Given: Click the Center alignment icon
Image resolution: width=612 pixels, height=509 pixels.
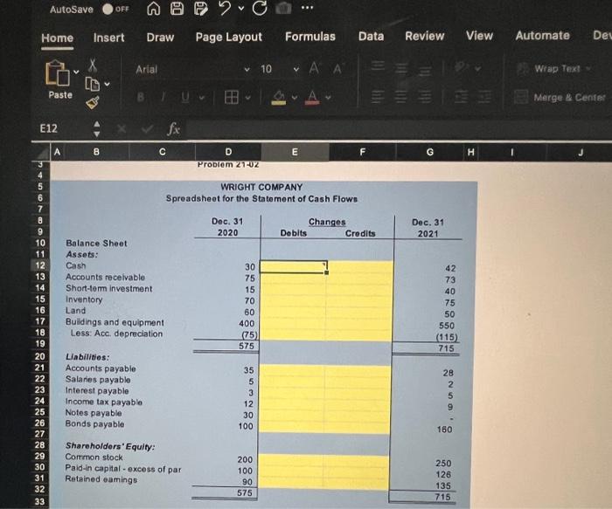Looking at the screenshot, I should tap(401, 97).
